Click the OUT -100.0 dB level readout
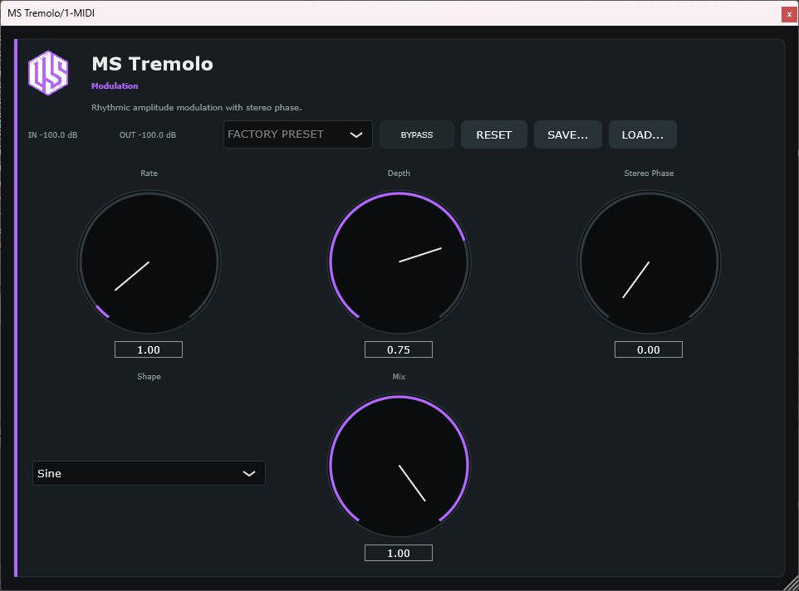Screen dimensions: 799x591 point(148,135)
